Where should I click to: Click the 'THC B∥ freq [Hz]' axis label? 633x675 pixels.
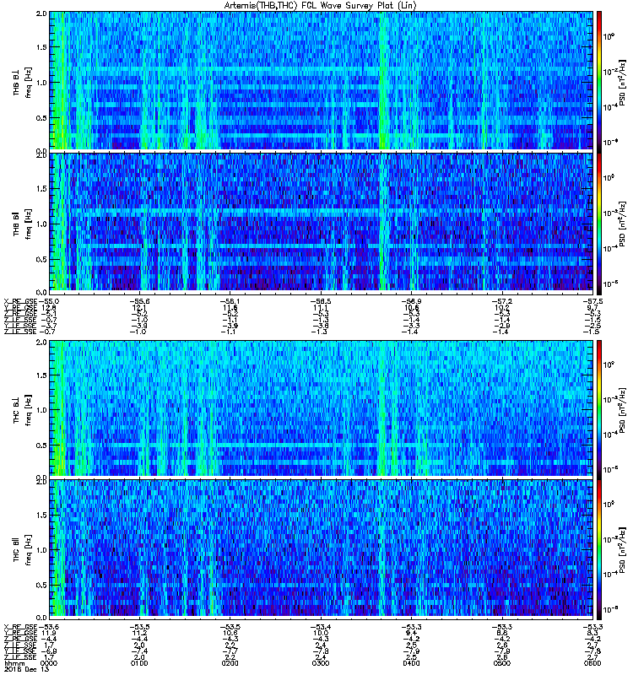[22, 551]
